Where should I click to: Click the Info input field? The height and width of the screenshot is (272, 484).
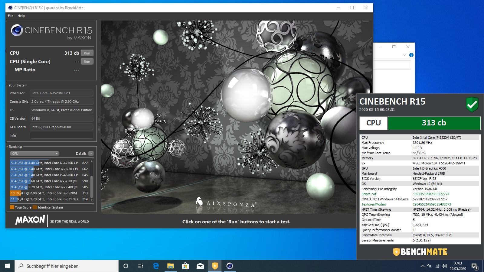[x=62, y=135]
